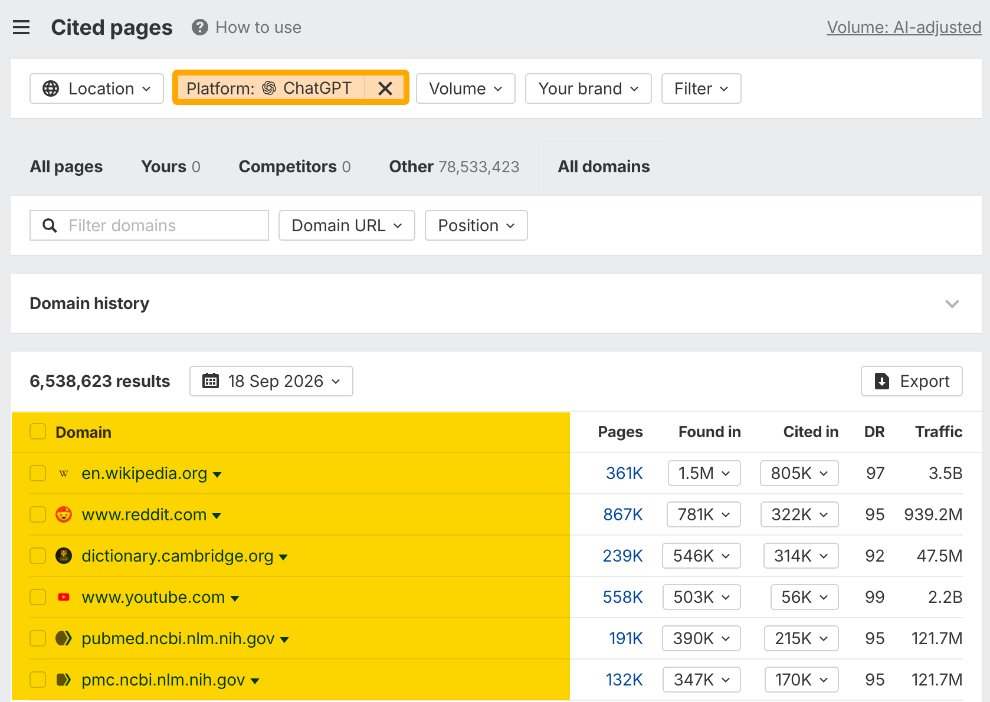Viewport: 990px width, 702px height.
Task: Expand Found in 390K for PubMed
Action: [701, 638]
